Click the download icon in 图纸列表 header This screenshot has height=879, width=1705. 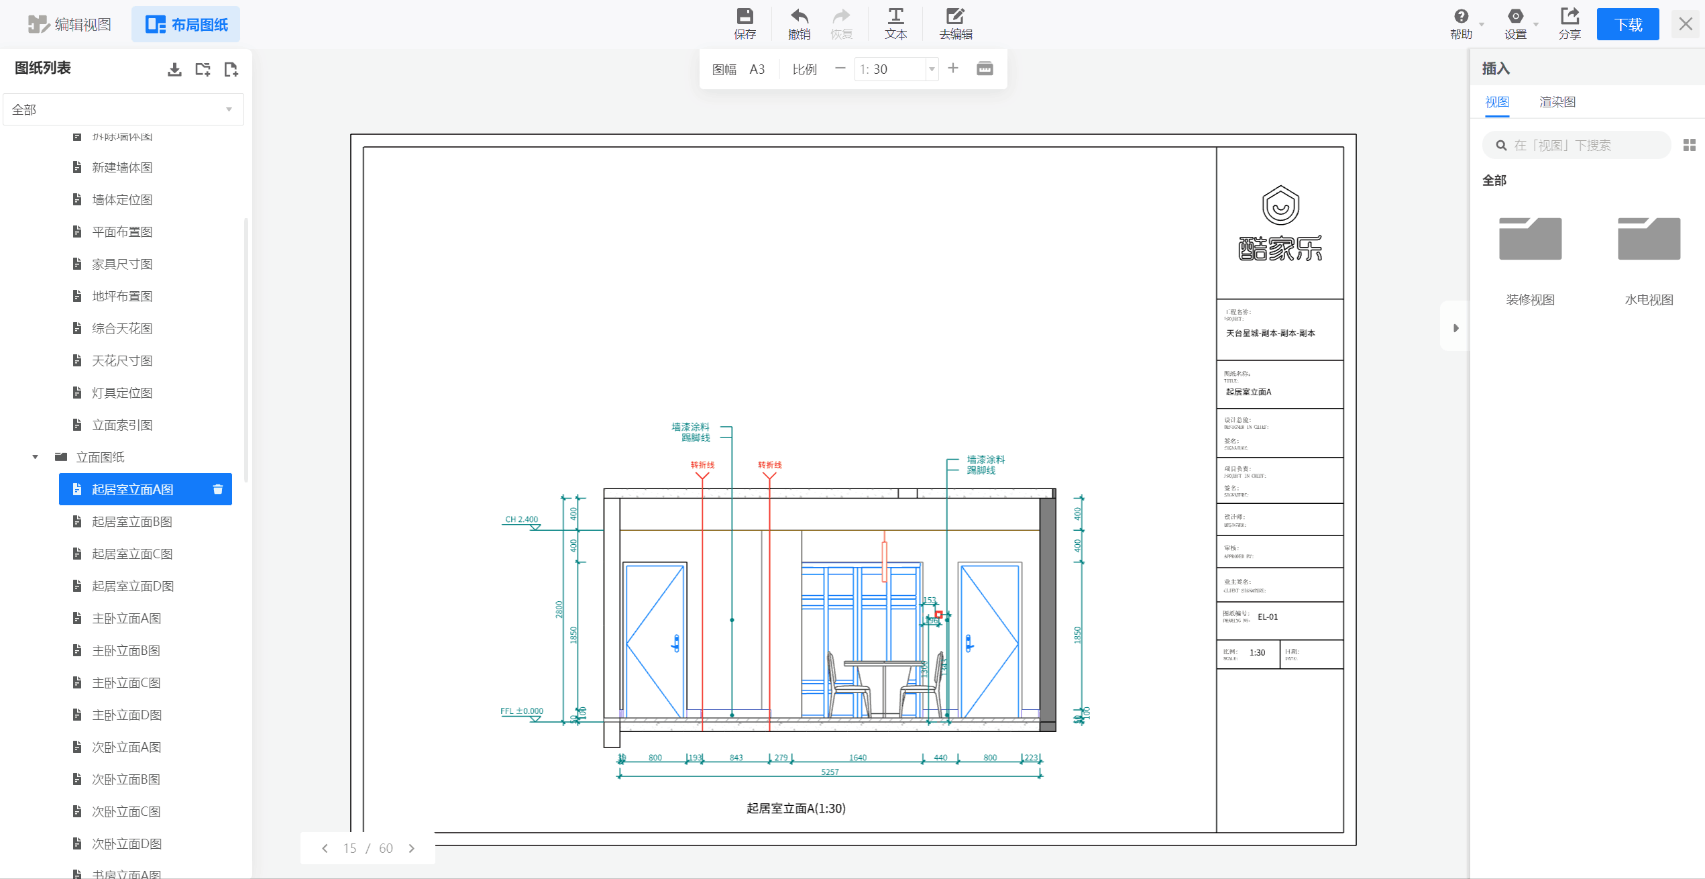[174, 69]
